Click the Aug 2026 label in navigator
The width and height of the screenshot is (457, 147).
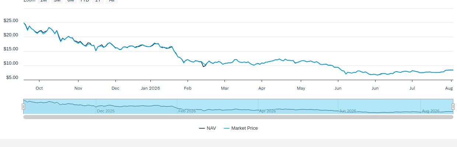pyautogui.click(x=430, y=111)
